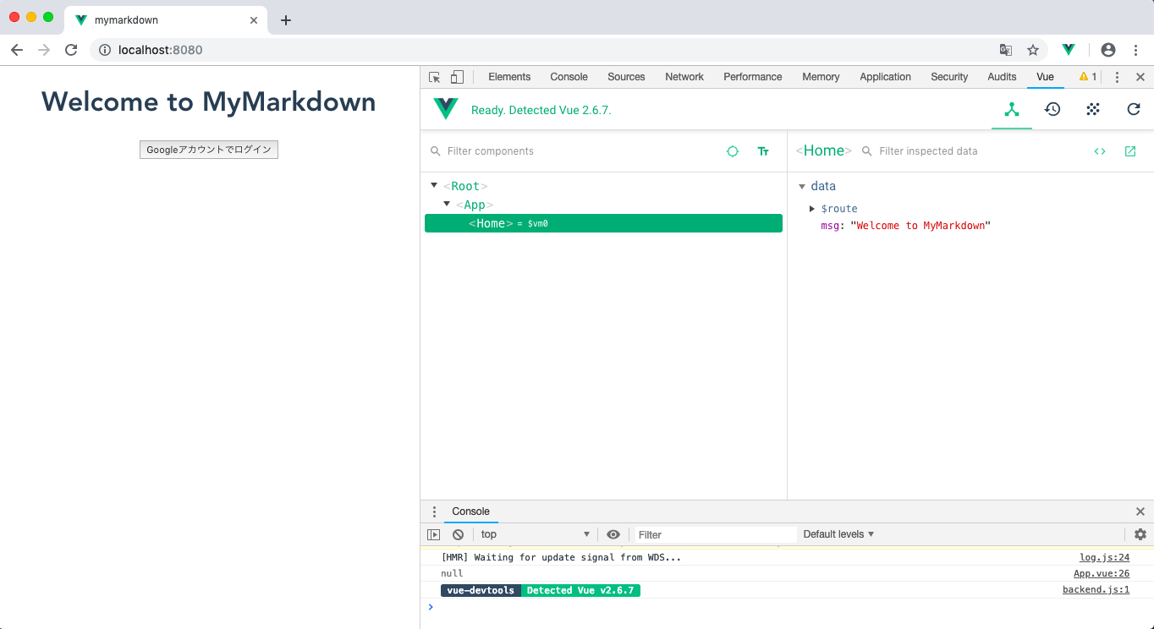Toggle component name format Tt icon
This screenshot has width=1154, height=629.
tap(763, 151)
